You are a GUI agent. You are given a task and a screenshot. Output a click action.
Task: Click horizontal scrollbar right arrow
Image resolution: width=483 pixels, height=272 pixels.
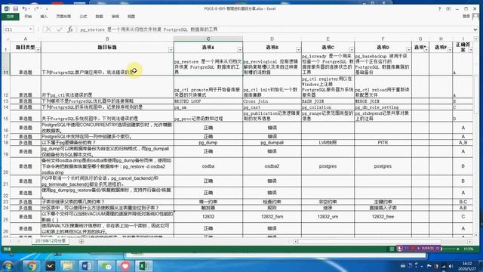pos(469,242)
